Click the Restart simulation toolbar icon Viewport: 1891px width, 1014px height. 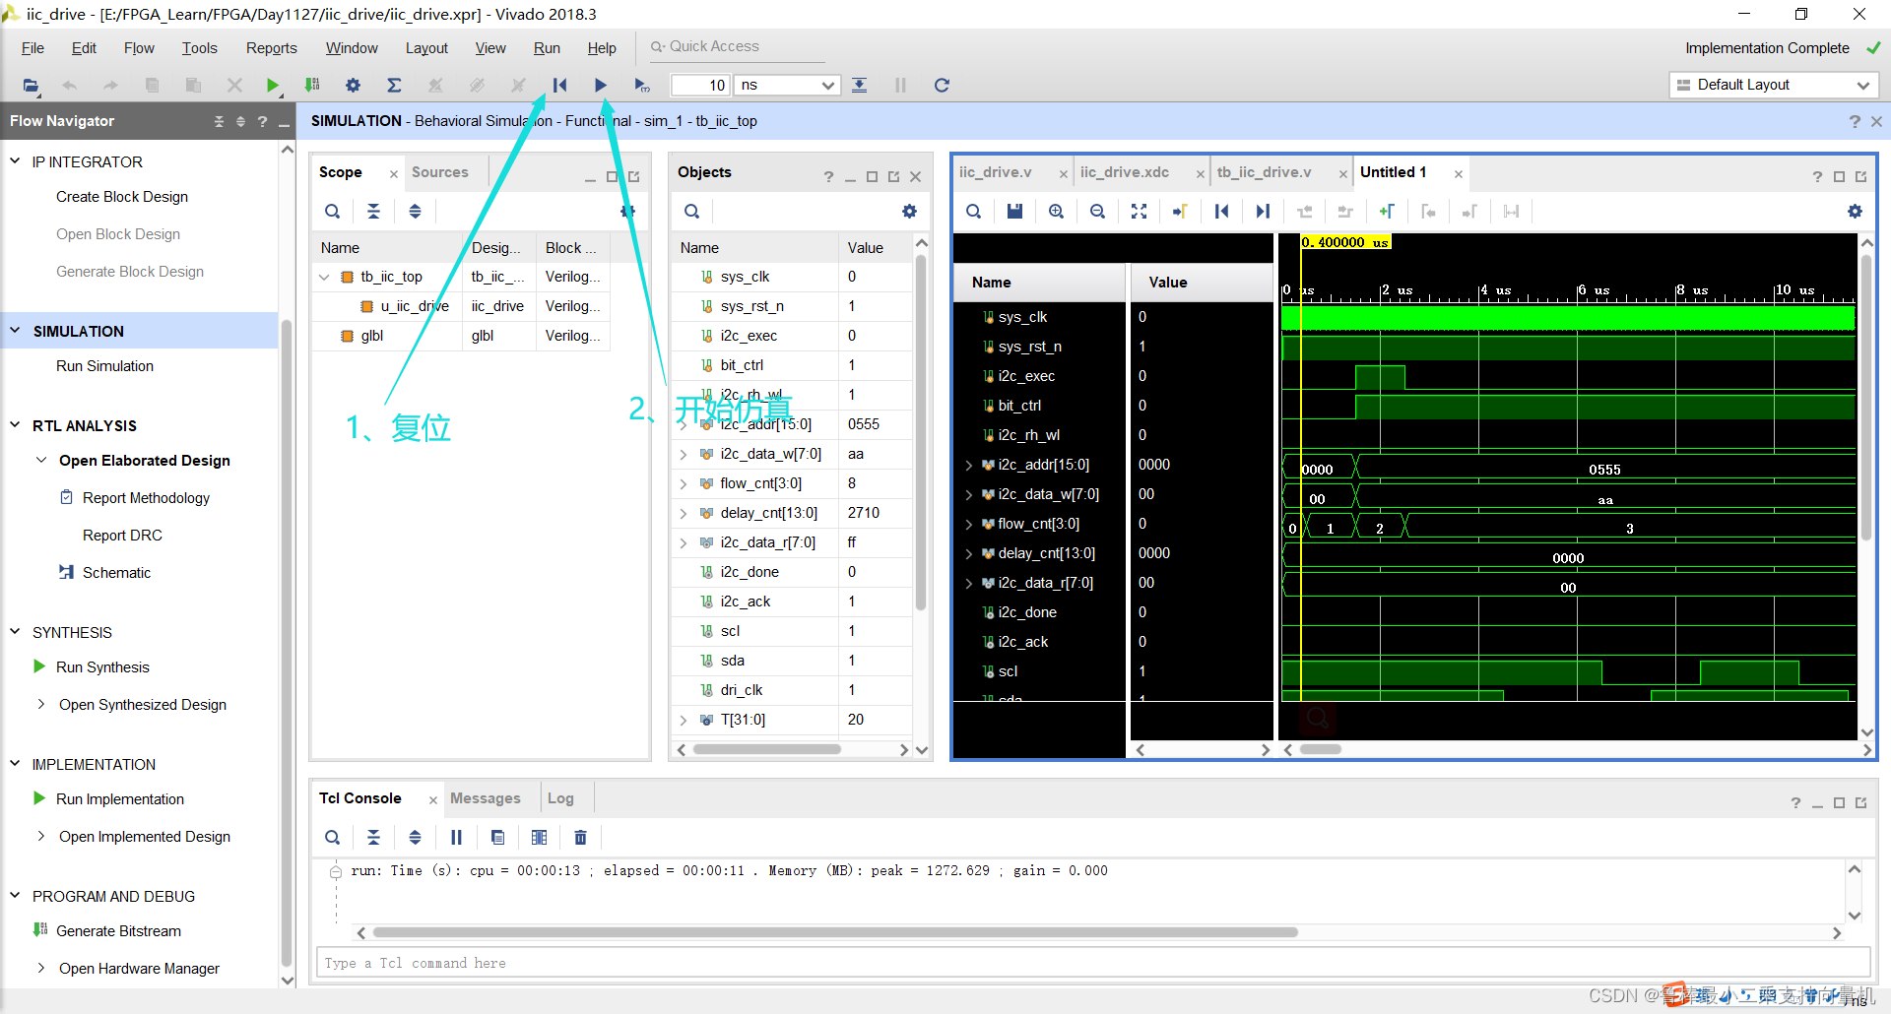(x=559, y=86)
